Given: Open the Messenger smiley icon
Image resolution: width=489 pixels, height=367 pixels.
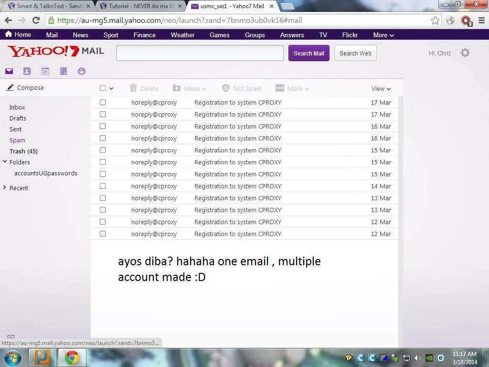Looking at the screenshot, I should (x=81, y=71).
